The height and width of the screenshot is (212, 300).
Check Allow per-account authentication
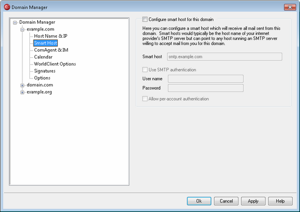(145, 99)
